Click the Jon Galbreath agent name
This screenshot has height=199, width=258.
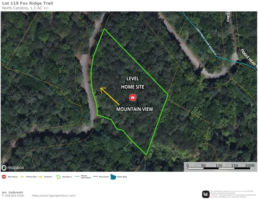pyautogui.click(x=12, y=192)
